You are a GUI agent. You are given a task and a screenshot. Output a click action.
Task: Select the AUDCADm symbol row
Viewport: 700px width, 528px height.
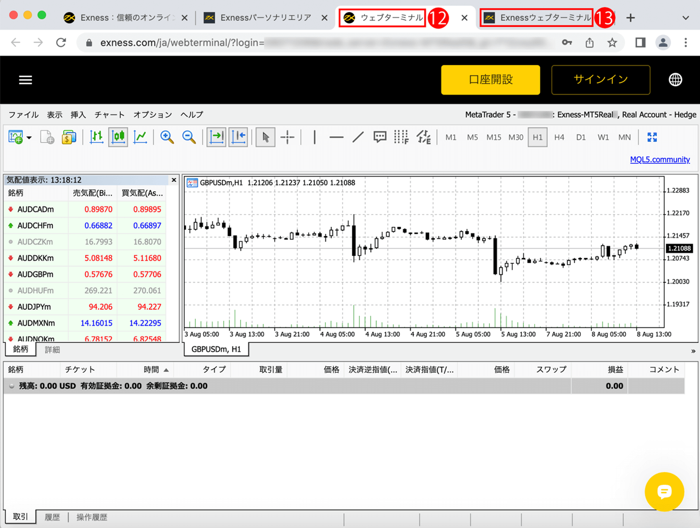[85, 209]
